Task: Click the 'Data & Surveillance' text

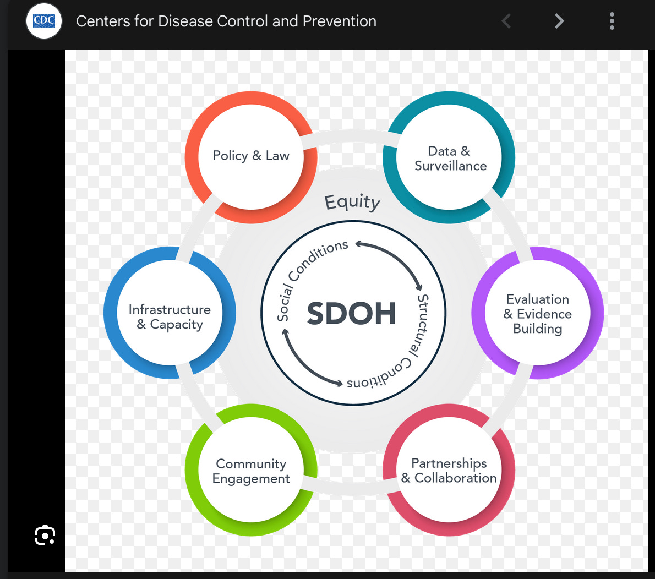Action: [x=450, y=159]
